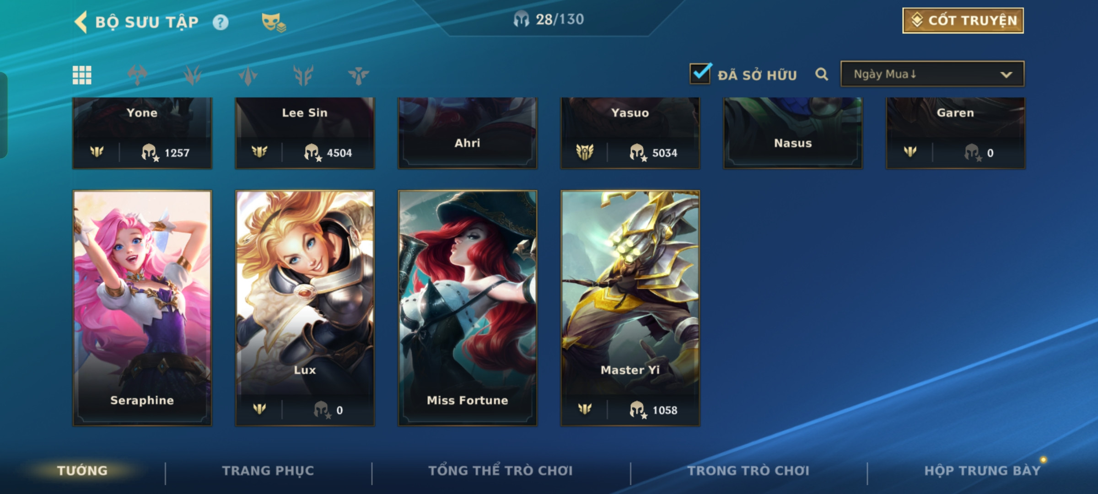Filter by the second role emblem icon
This screenshot has height=494, width=1098.
[193, 75]
